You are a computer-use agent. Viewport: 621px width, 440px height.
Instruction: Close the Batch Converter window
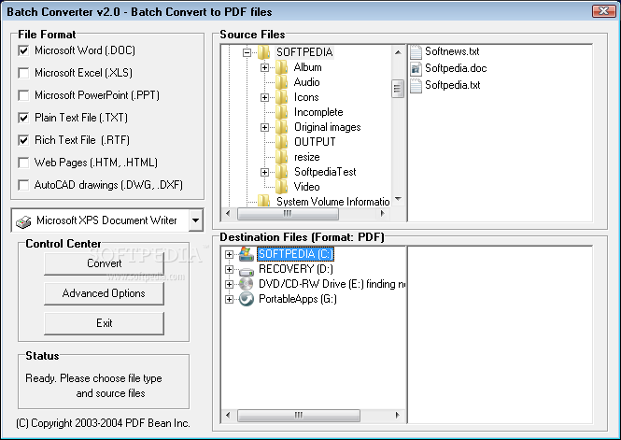tap(604, 11)
